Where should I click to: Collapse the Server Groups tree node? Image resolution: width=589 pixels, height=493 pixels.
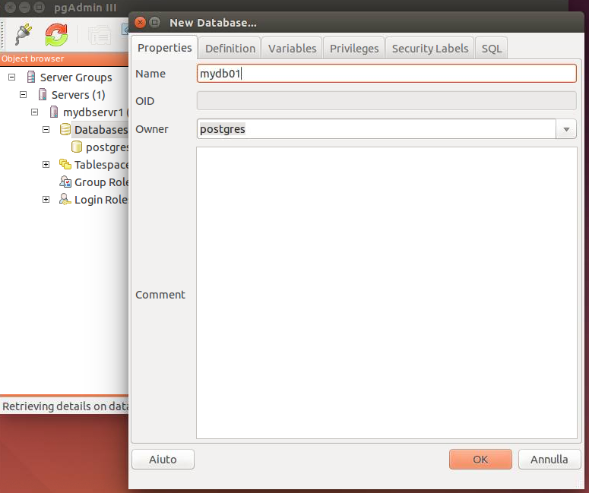pyautogui.click(x=11, y=77)
